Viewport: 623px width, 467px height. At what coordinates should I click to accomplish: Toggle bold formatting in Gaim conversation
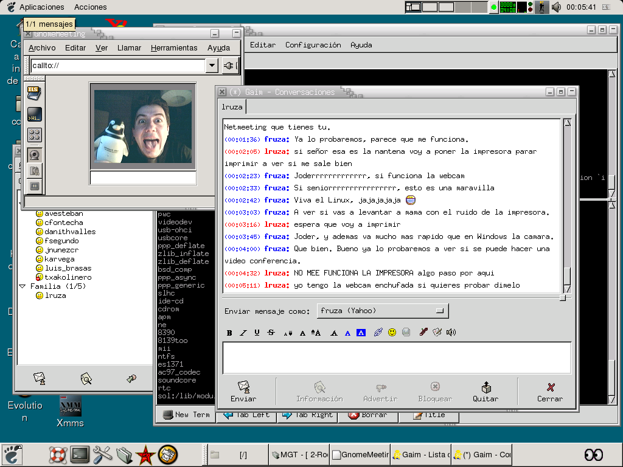pyautogui.click(x=229, y=333)
